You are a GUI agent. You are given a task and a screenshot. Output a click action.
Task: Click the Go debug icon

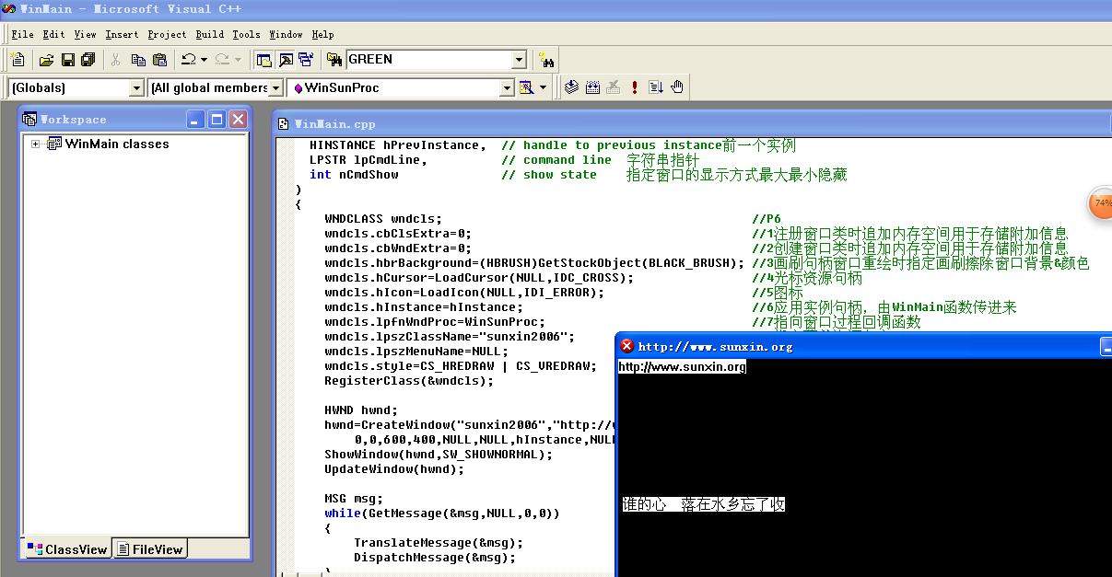point(656,87)
